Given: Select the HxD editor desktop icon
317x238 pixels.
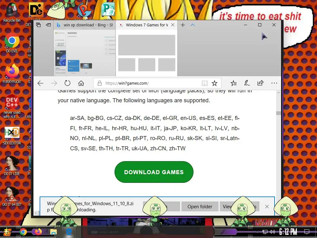Looking at the screenshot, I should point(12,136).
